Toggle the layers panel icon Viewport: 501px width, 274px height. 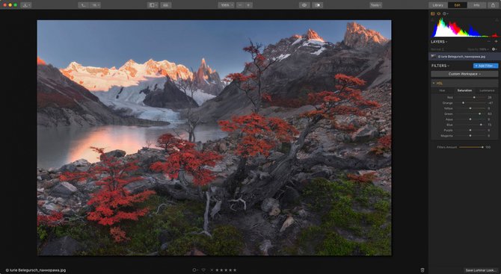pyautogui.click(x=439, y=13)
